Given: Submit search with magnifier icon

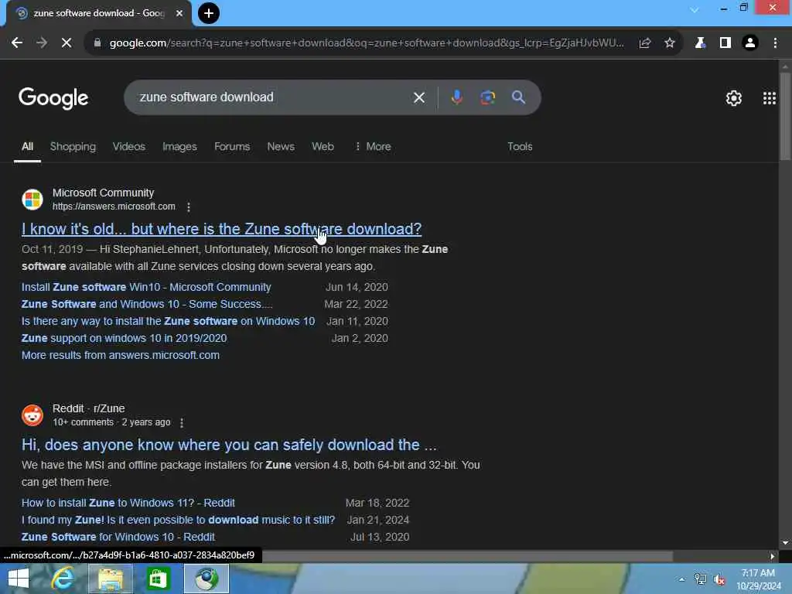Looking at the screenshot, I should [x=518, y=97].
